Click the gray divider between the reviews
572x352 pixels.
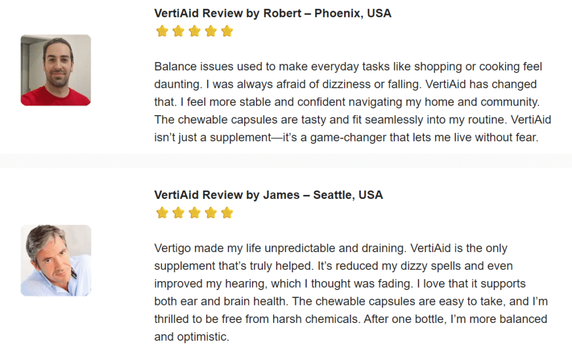click(286, 161)
